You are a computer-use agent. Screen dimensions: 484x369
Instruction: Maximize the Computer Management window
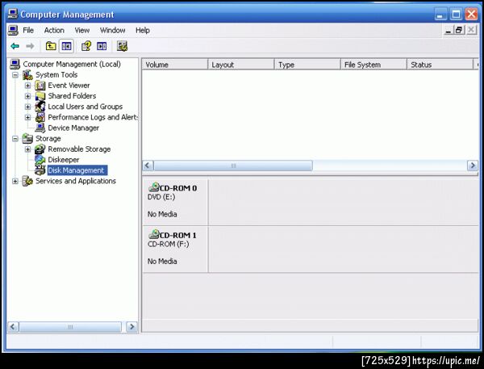(457, 14)
